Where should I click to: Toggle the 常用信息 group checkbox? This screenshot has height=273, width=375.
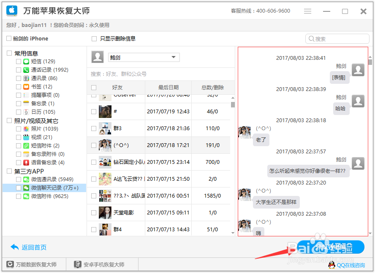point(9,53)
